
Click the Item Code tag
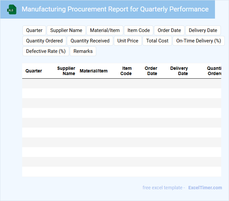tap(139, 30)
